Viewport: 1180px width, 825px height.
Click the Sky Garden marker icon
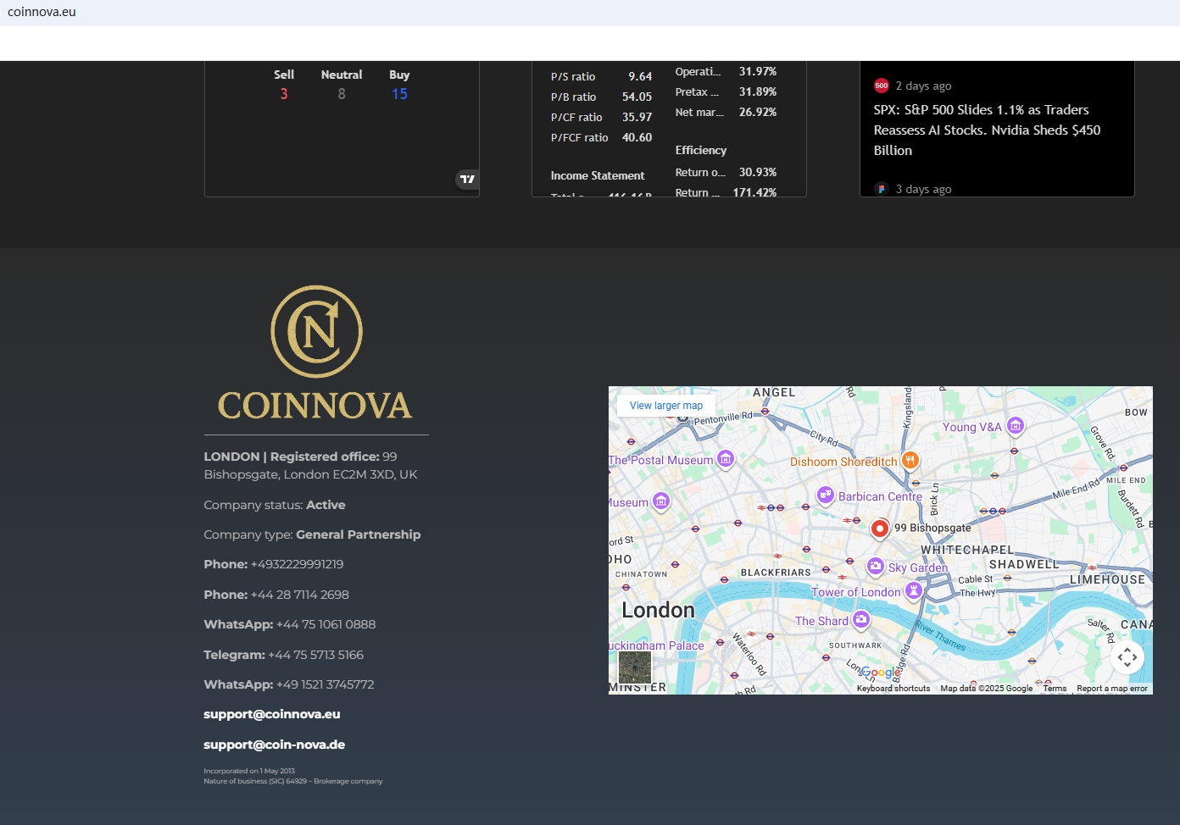click(x=875, y=567)
